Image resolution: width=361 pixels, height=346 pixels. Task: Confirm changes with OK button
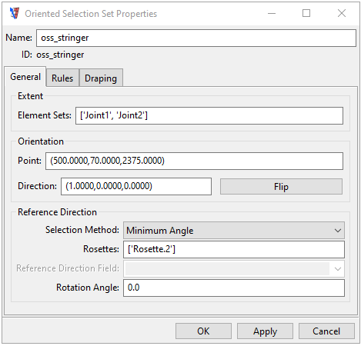[x=203, y=331]
